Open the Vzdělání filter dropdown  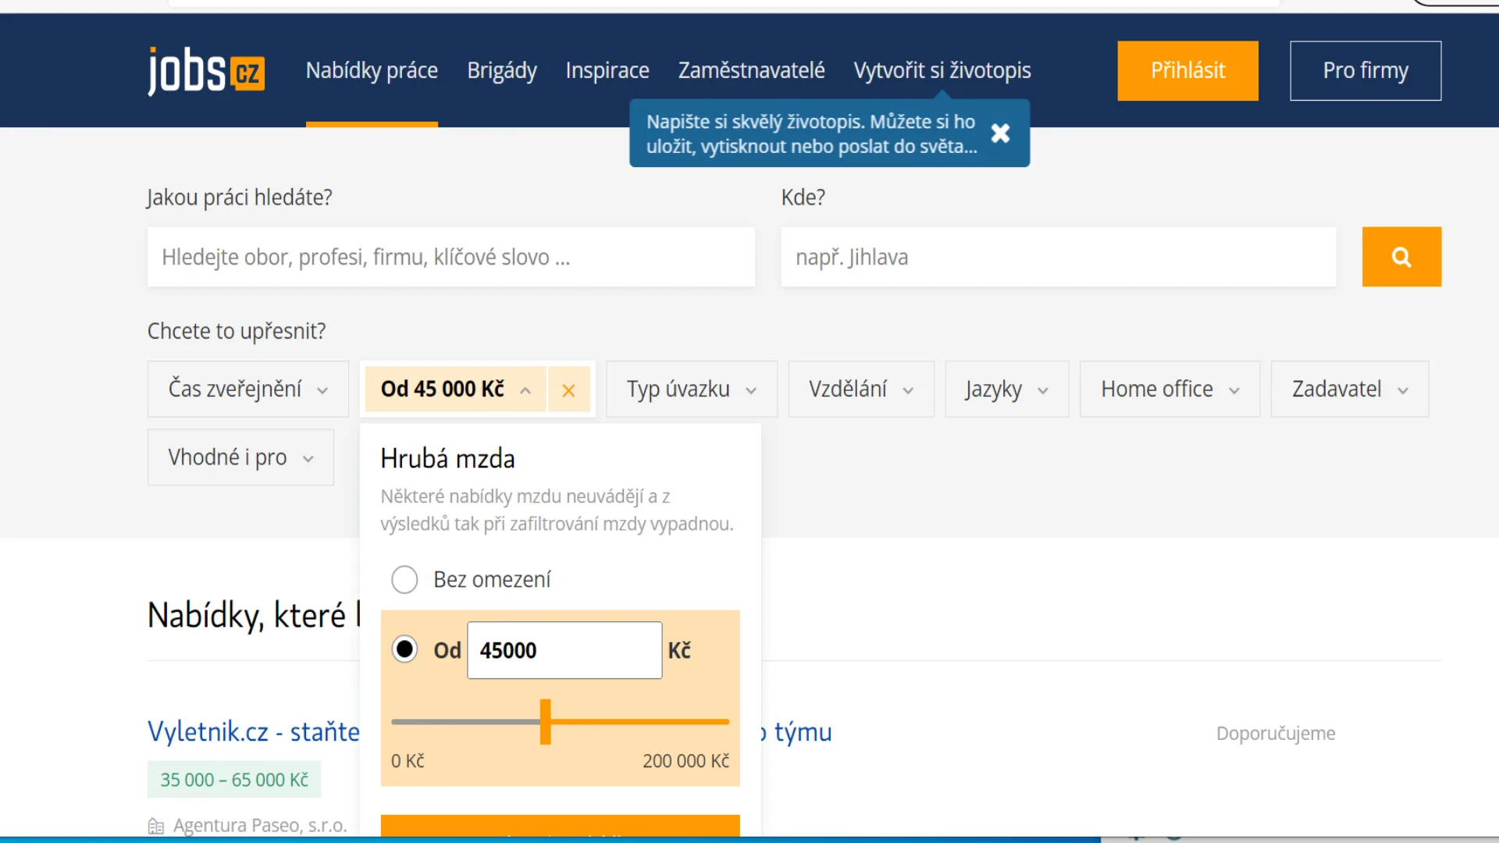pos(861,389)
